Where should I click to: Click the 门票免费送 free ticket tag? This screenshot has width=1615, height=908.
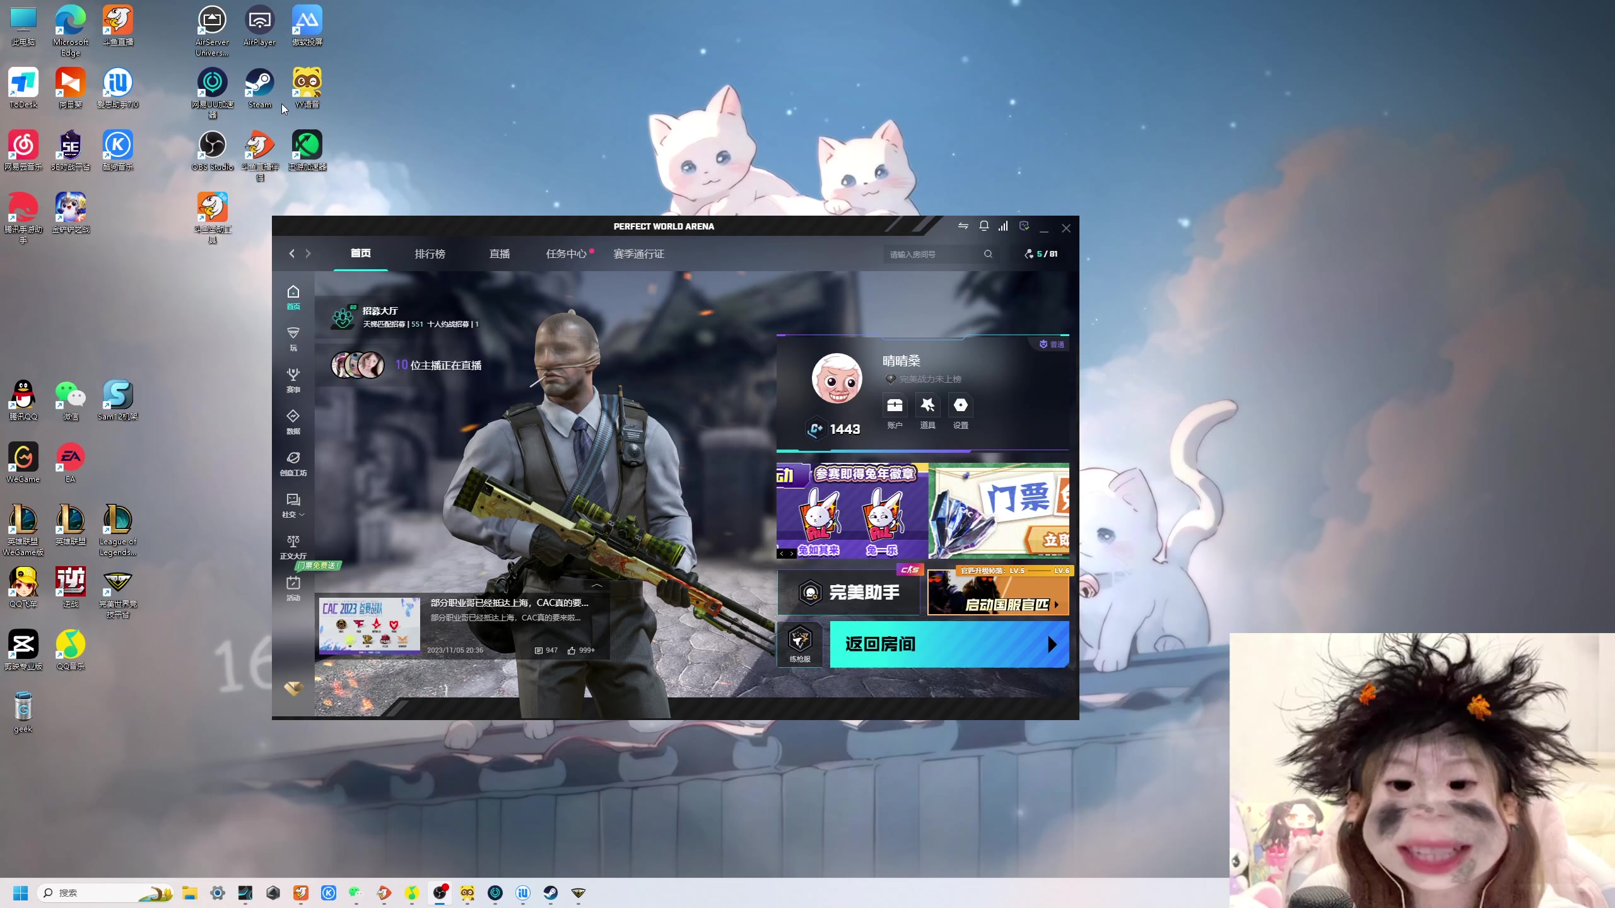coord(318,565)
